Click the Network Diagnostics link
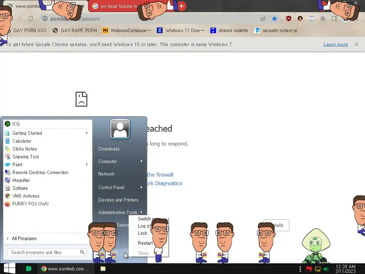The height and width of the screenshot is (274, 365). tap(164, 183)
